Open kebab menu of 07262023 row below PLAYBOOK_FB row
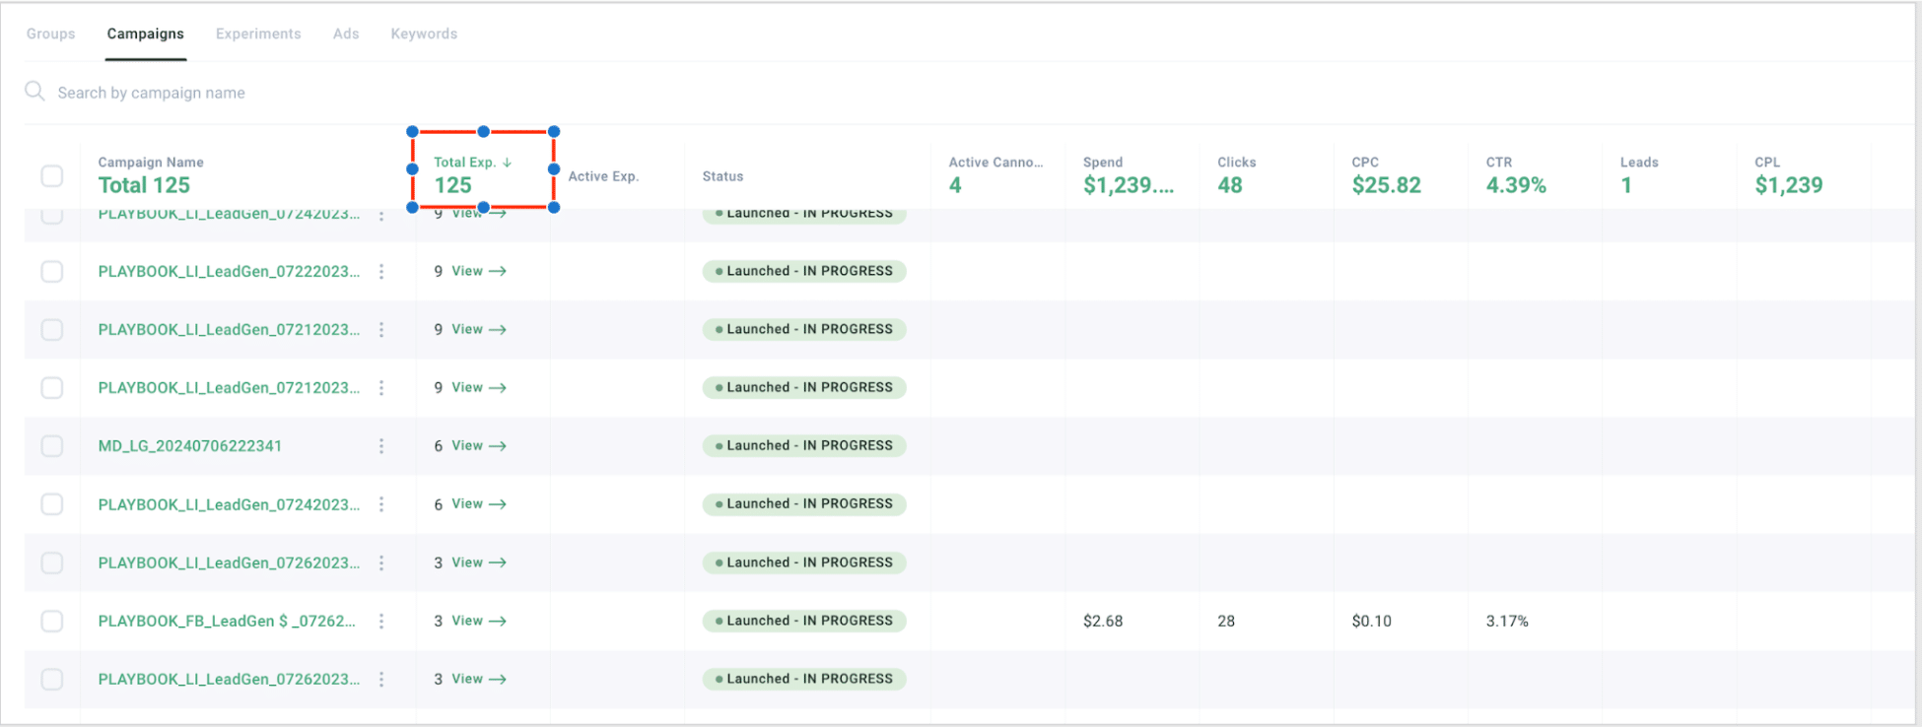The height and width of the screenshot is (727, 1922). point(381,680)
